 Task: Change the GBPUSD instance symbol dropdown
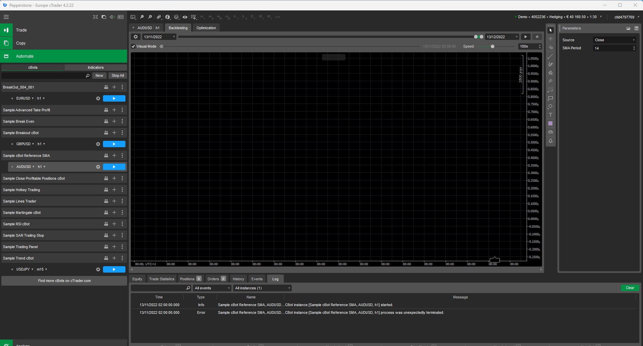pyautogui.click(x=25, y=144)
